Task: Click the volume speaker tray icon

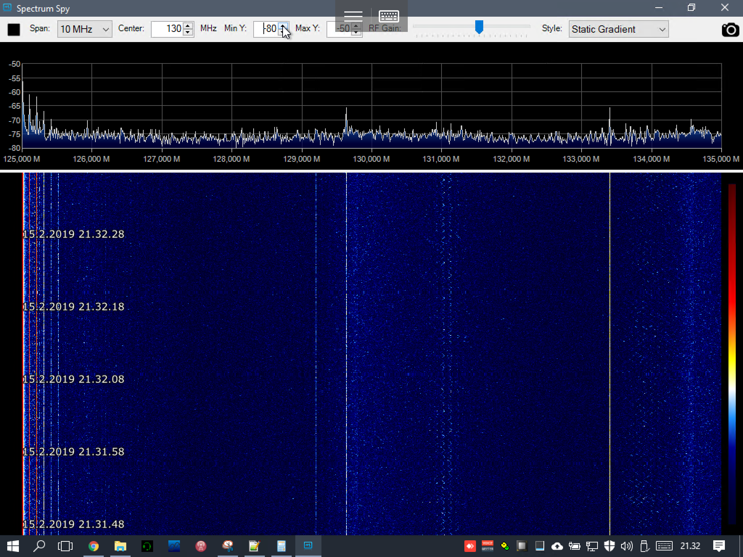Action: click(x=627, y=546)
